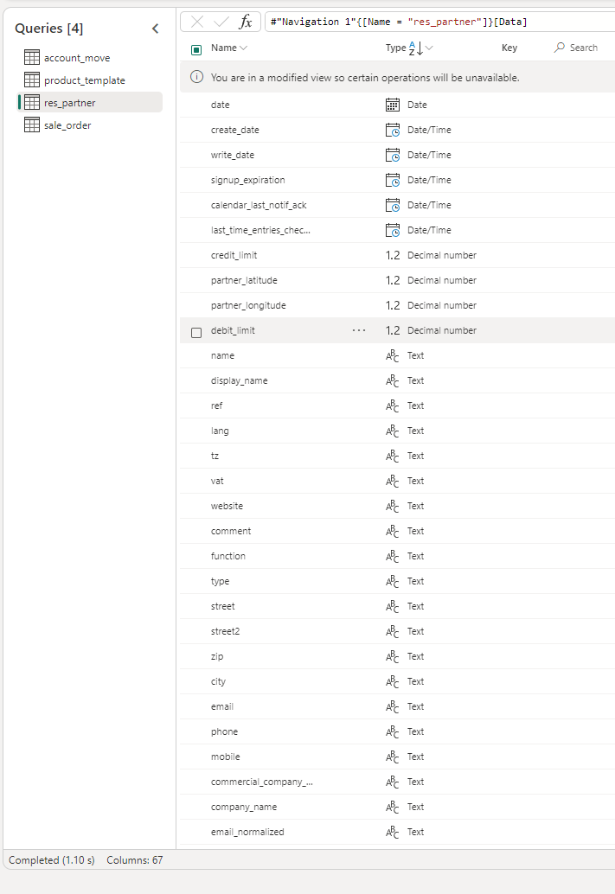Tick the debit_limit column checkbox

coord(196,332)
